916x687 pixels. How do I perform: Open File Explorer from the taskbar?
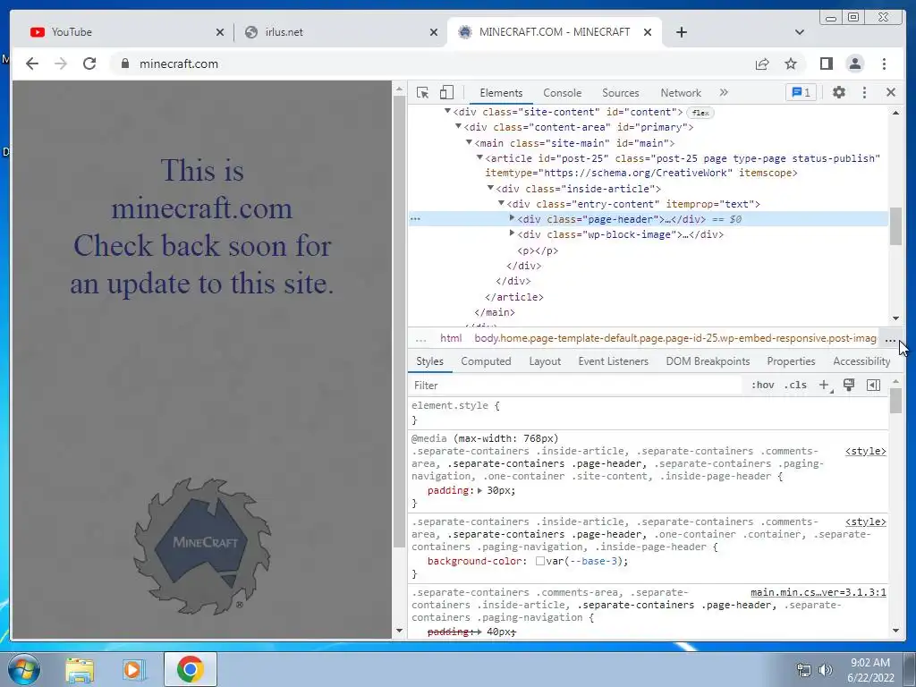pos(80,669)
